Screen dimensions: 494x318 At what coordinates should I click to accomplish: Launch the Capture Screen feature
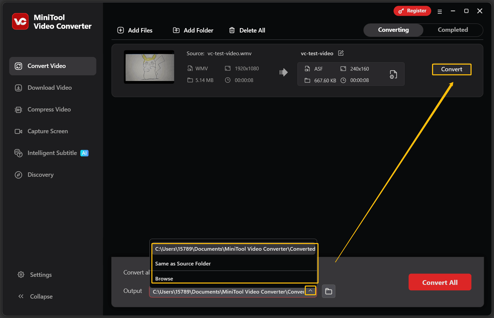point(47,131)
